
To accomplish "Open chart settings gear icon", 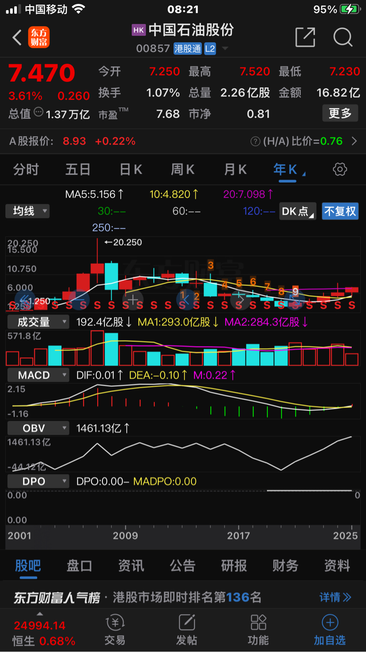I will coord(340,169).
